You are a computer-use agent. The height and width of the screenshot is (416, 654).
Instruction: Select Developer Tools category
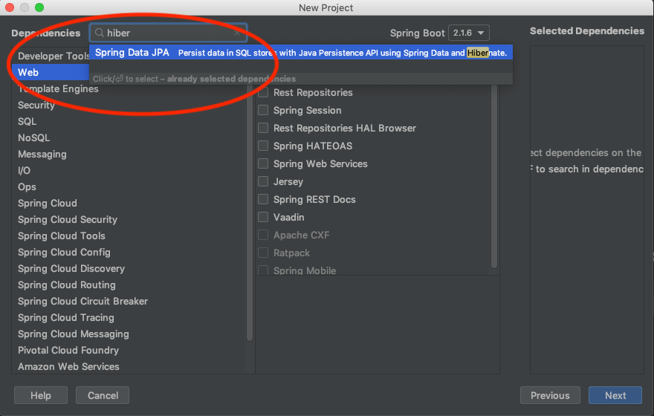54,56
